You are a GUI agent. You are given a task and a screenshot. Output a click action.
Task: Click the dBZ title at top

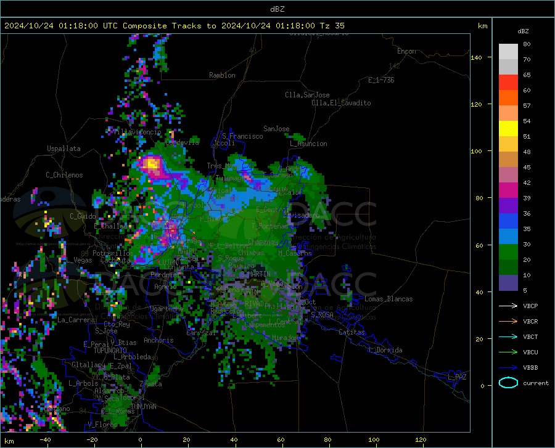pos(277,9)
